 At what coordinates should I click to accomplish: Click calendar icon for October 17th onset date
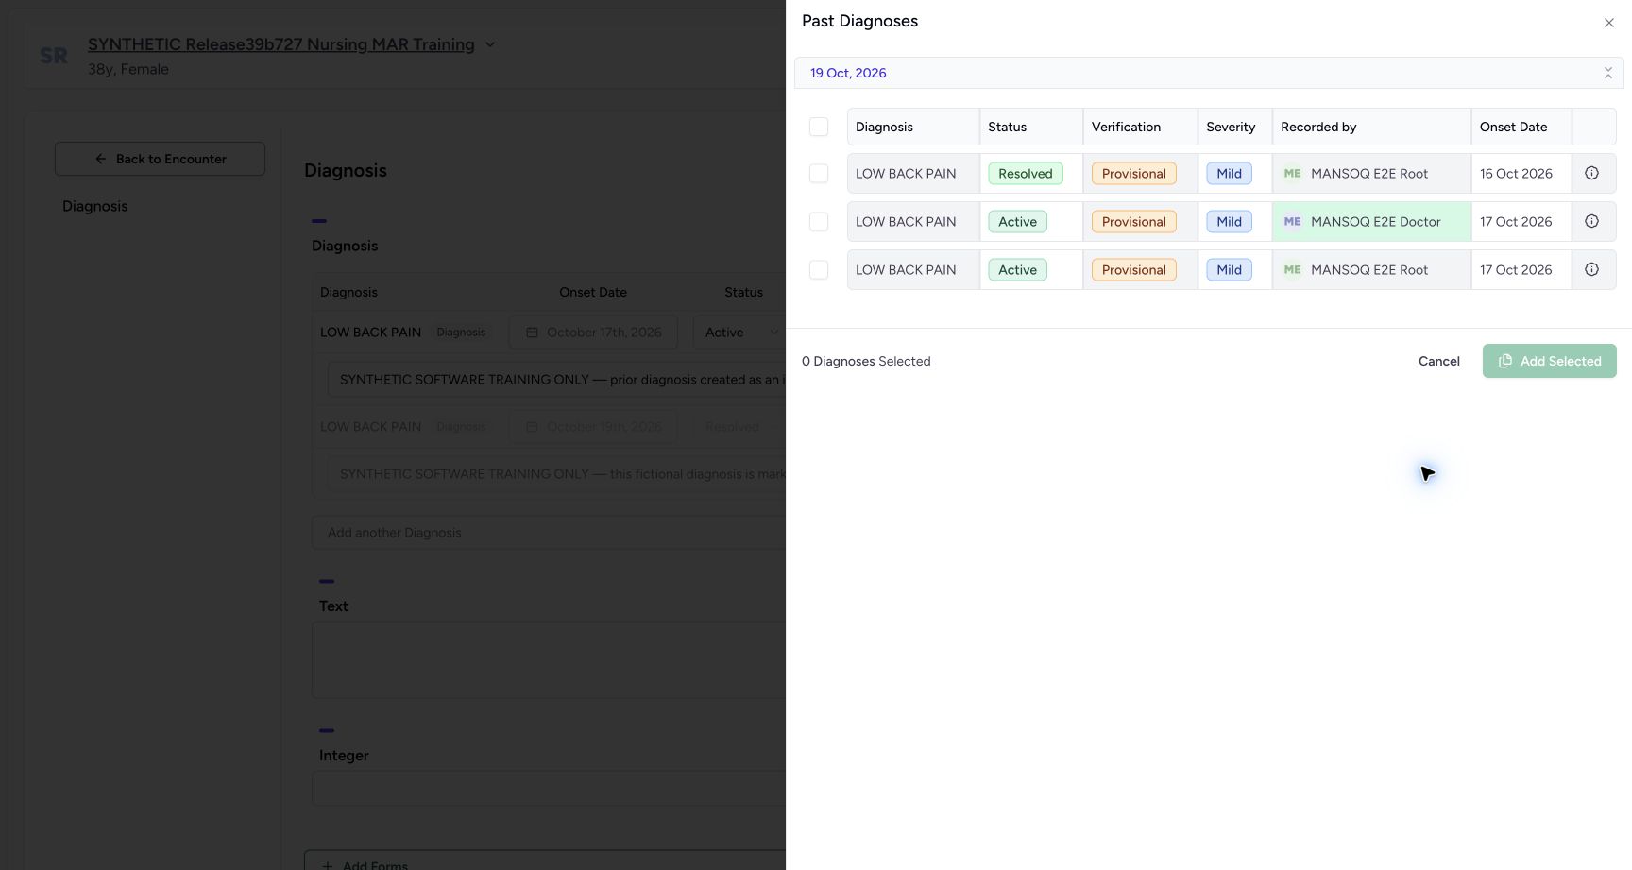pyautogui.click(x=532, y=333)
